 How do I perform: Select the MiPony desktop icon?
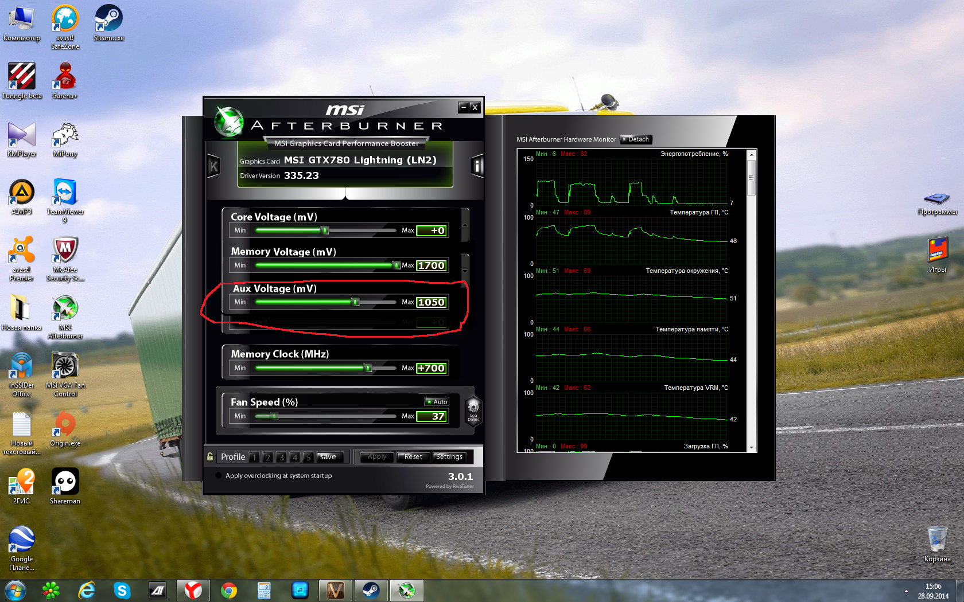point(65,139)
